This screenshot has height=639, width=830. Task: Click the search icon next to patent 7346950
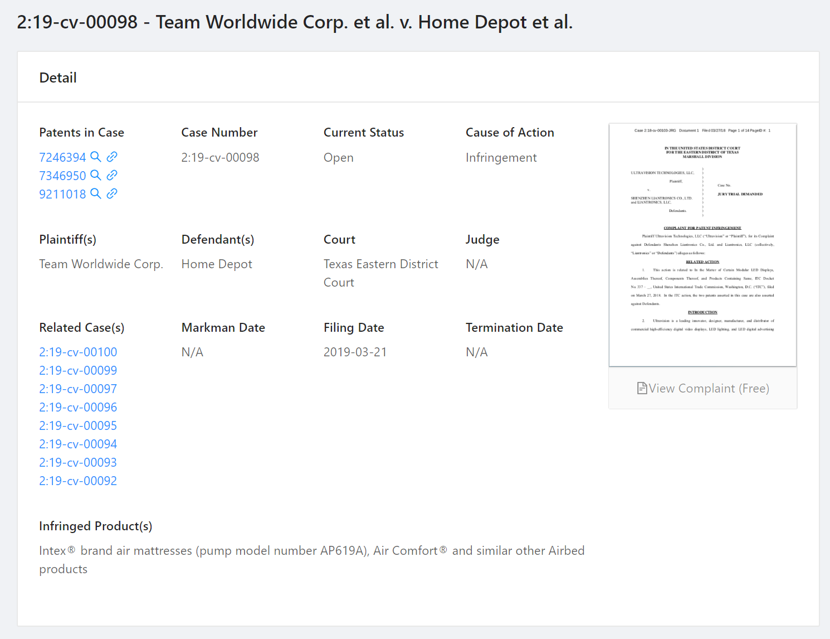pyautogui.click(x=96, y=175)
